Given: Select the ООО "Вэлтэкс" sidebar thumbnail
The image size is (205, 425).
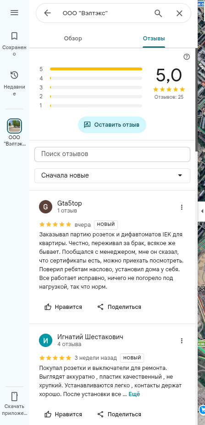Looking at the screenshot, I should 14,125.
